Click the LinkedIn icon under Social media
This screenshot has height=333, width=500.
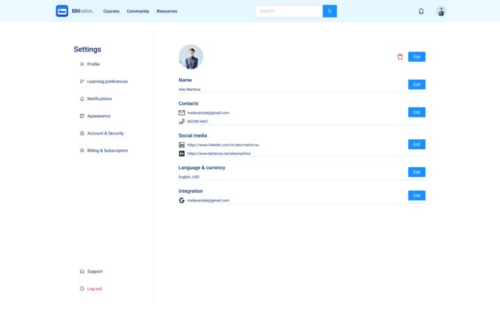click(181, 145)
